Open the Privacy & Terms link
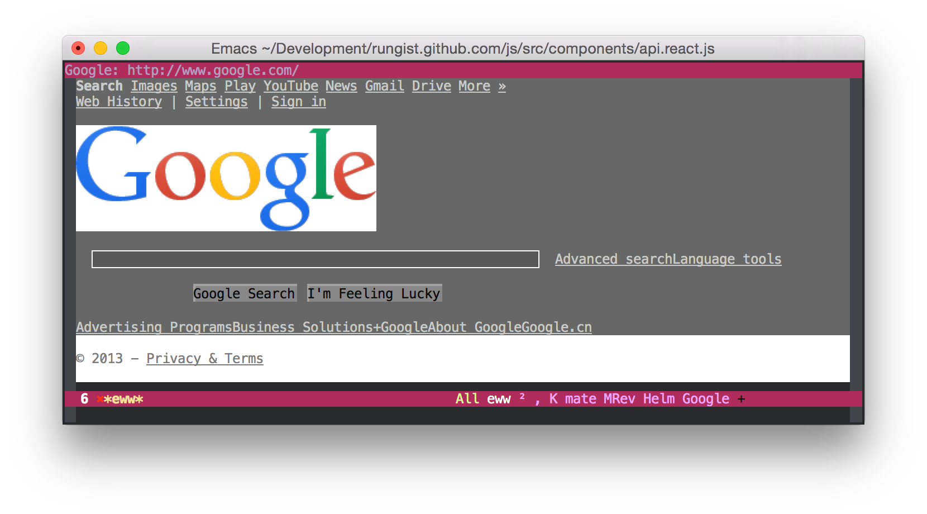 (x=205, y=359)
